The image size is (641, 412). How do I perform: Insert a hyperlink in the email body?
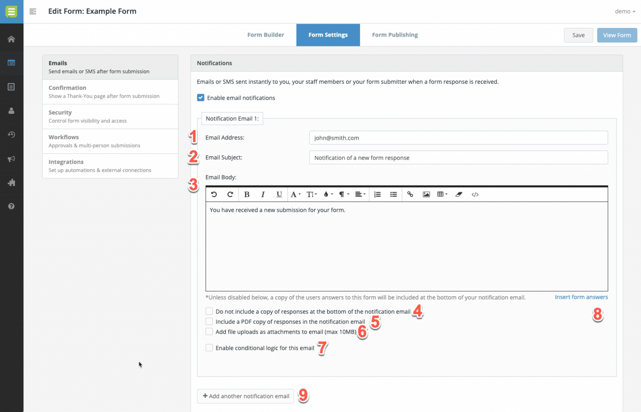[x=410, y=194]
